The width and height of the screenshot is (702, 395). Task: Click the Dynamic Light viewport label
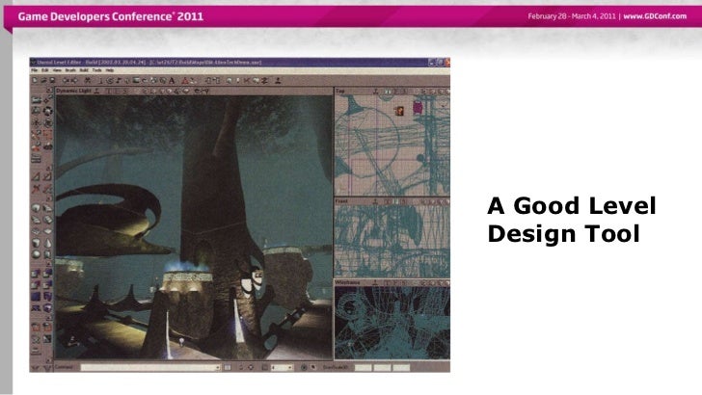73,91
